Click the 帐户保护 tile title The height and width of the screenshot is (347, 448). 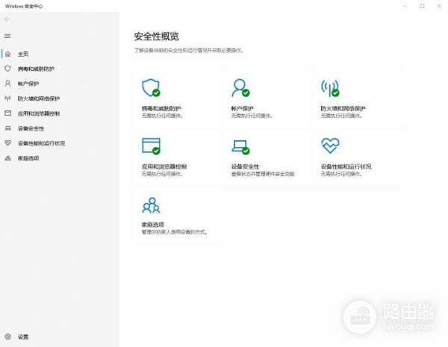[x=242, y=108]
